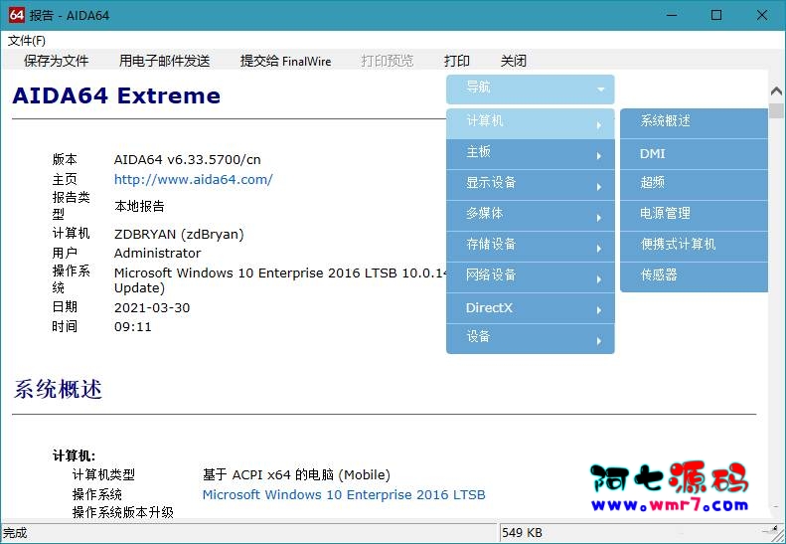Click 基于 ACPI x64 的电脑 (Mobile) text
Screen dimensions: 786x544
tap(296, 474)
